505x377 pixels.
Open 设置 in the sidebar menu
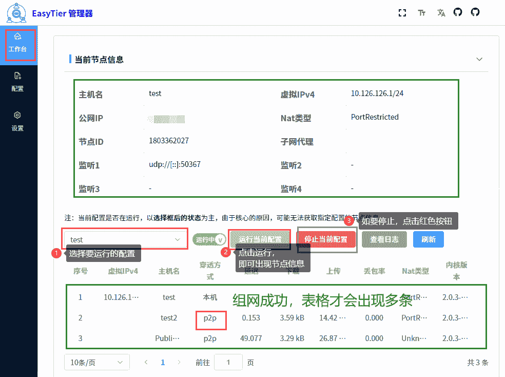pyautogui.click(x=18, y=121)
